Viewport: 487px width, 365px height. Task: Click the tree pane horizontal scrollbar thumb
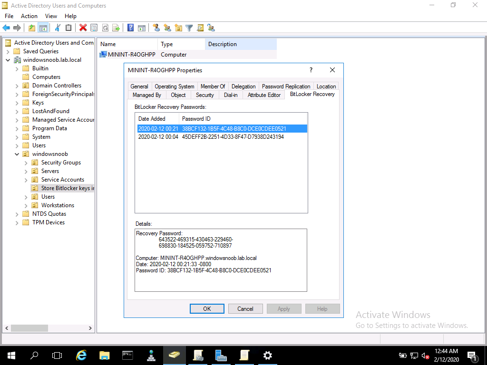29,328
